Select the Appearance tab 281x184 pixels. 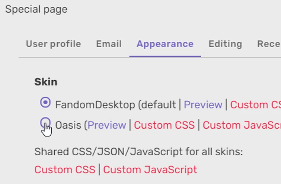[x=165, y=44]
